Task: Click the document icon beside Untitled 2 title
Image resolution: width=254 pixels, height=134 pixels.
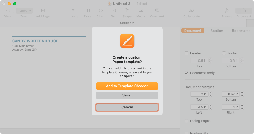Action: (x=110, y=4)
